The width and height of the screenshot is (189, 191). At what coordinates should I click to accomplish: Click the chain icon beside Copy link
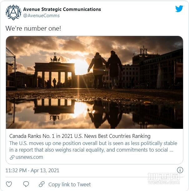[x=42, y=184]
